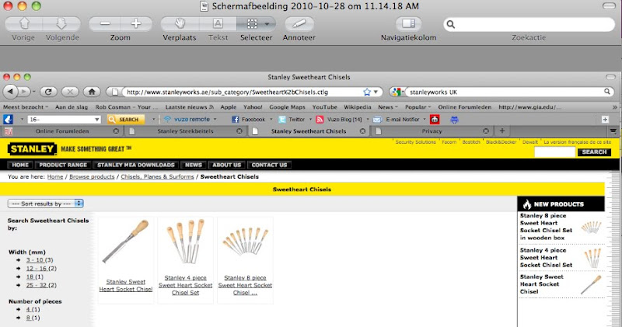Screen dimensions: 622x327
Task: Open the toolbar combo box showing 16-
Action: pyautogui.click(x=65, y=120)
